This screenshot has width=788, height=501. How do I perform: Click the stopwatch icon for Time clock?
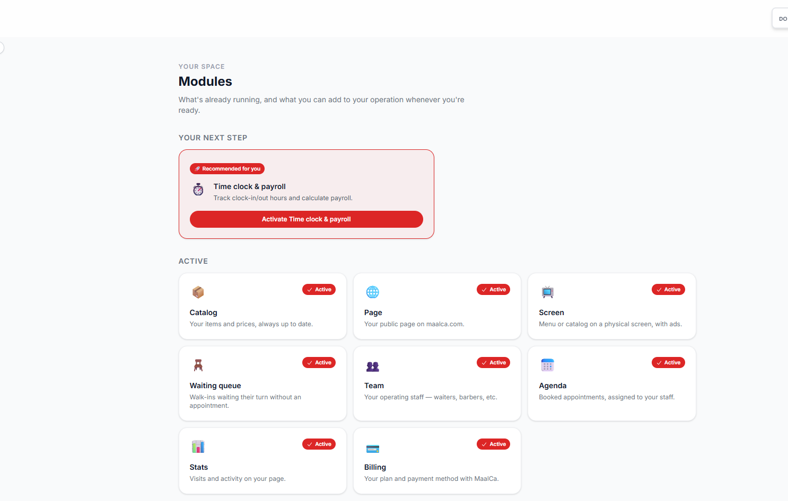[198, 190]
